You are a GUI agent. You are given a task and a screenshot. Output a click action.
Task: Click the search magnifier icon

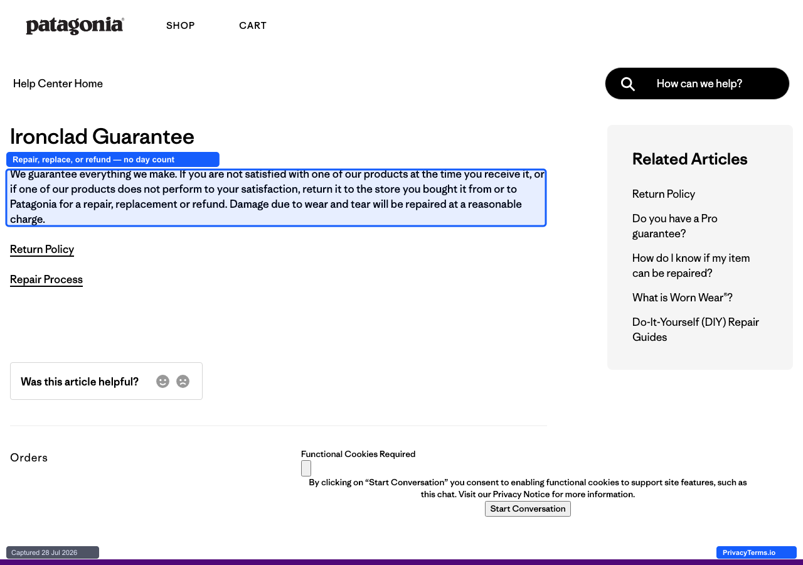click(x=628, y=84)
